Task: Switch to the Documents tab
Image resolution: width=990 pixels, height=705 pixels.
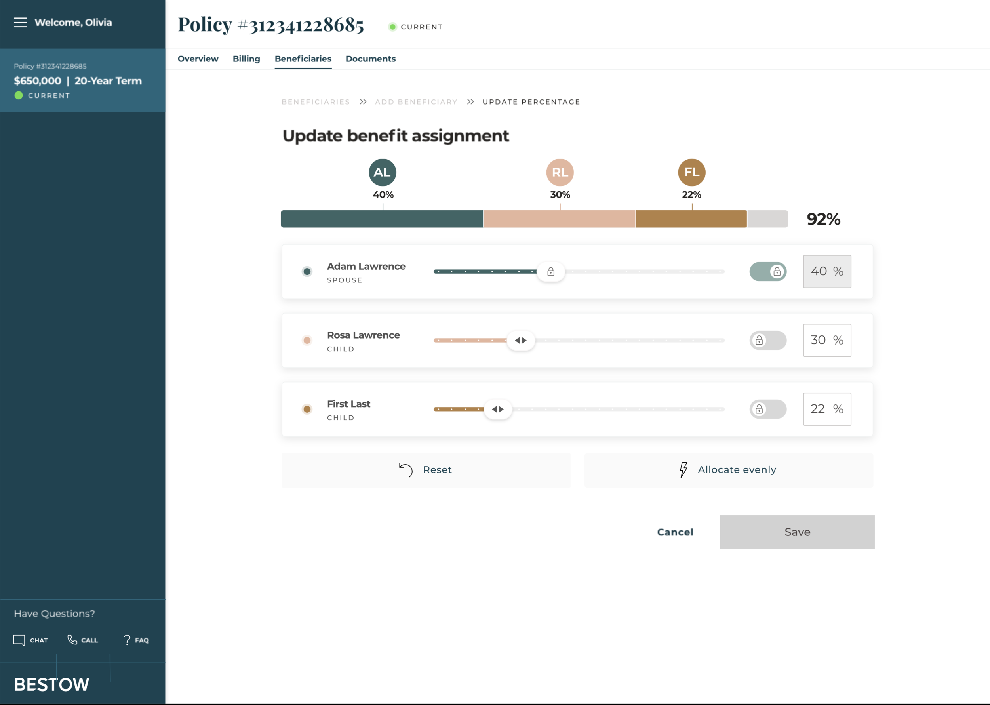Action: coord(370,59)
